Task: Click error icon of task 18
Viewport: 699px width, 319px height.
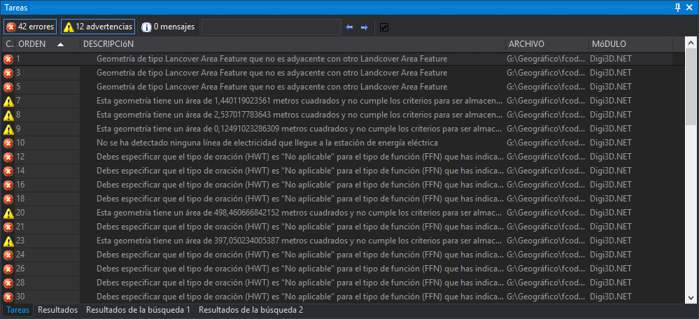Action: pyautogui.click(x=8, y=199)
